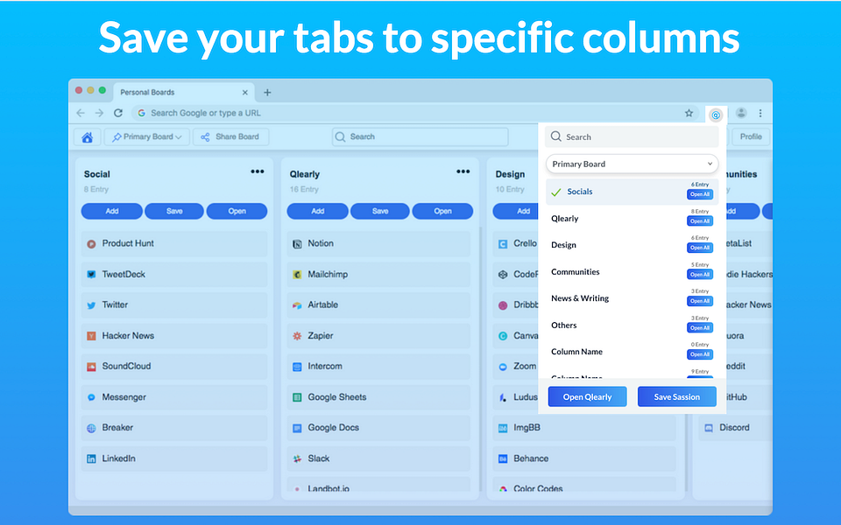Open Social column three-dot options
841x525 pixels.
pyautogui.click(x=258, y=171)
